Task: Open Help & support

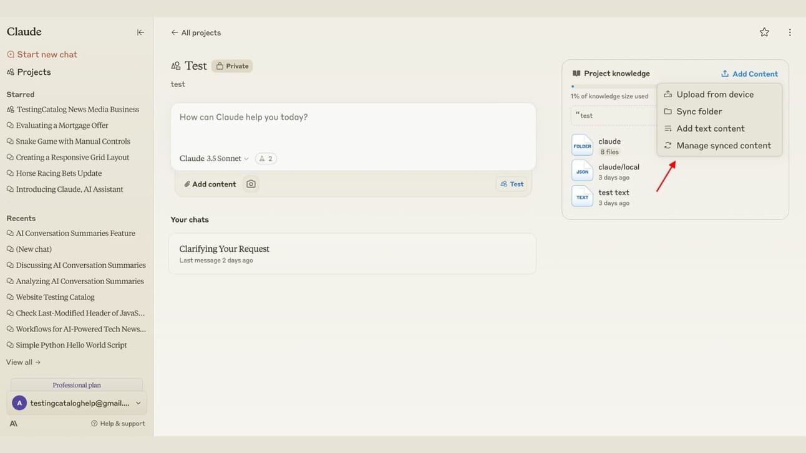Action: pyautogui.click(x=118, y=424)
